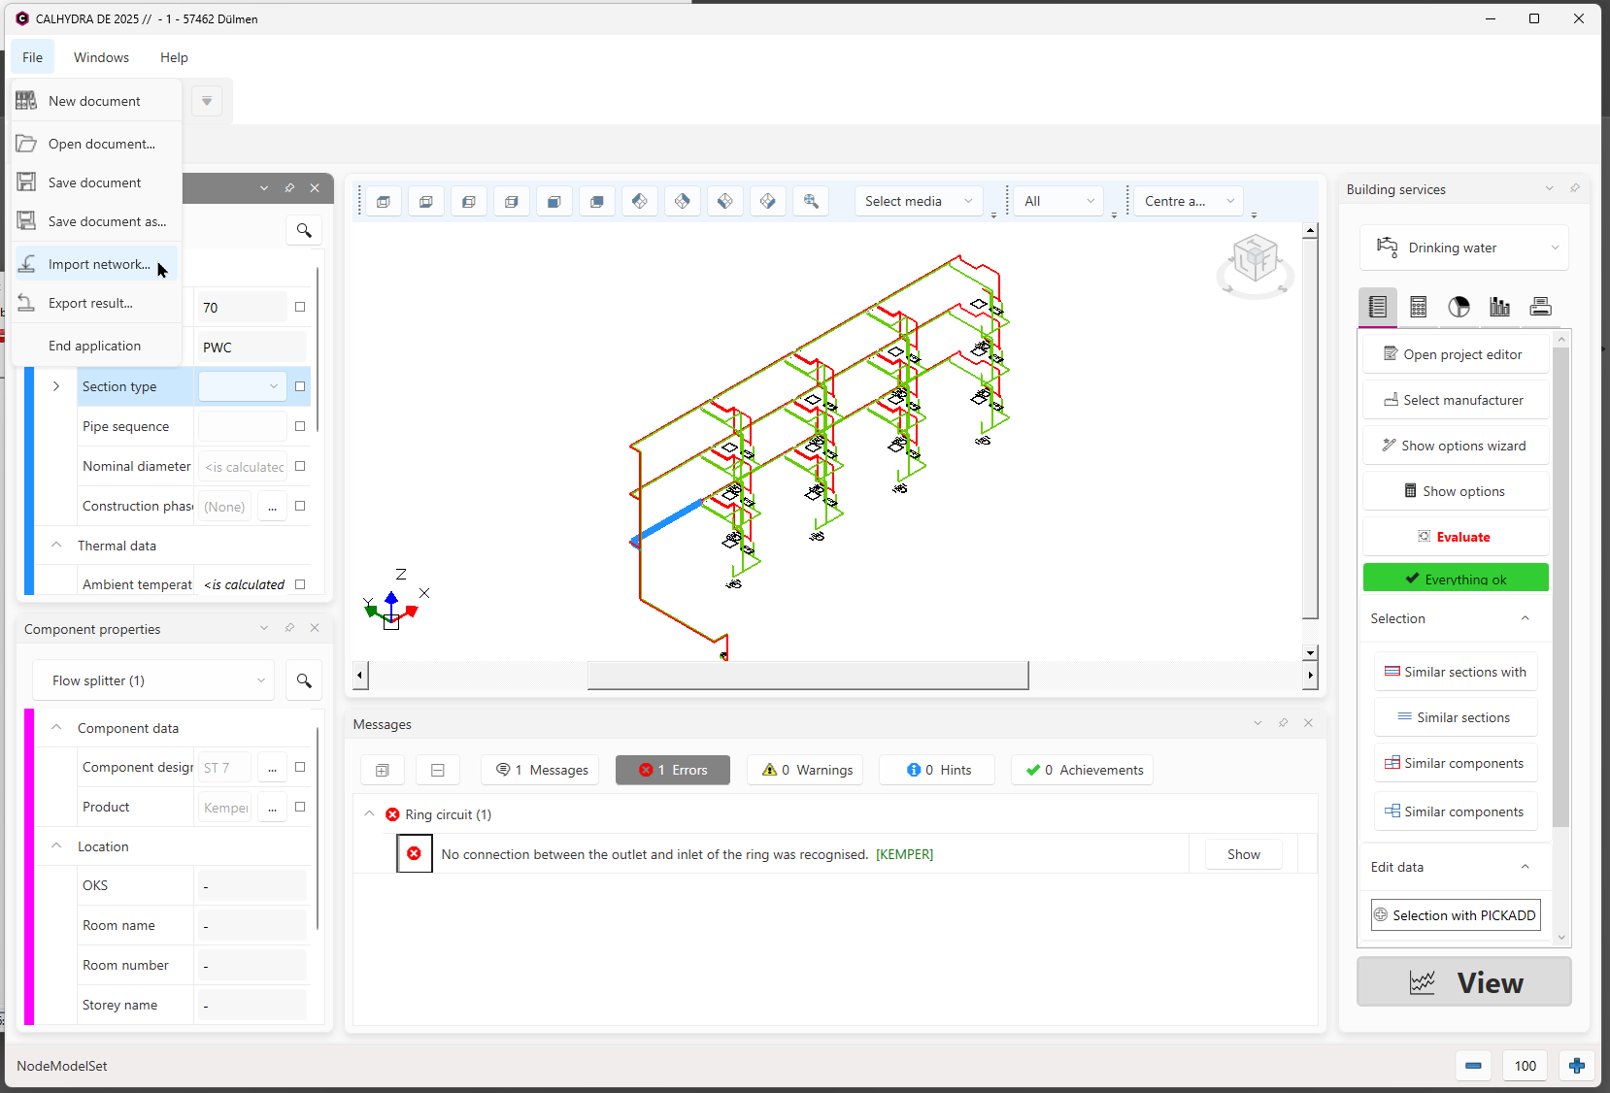Choose New document from File menu
Image resolution: width=1610 pixels, height=1093 pixels.
pos(96,101)
